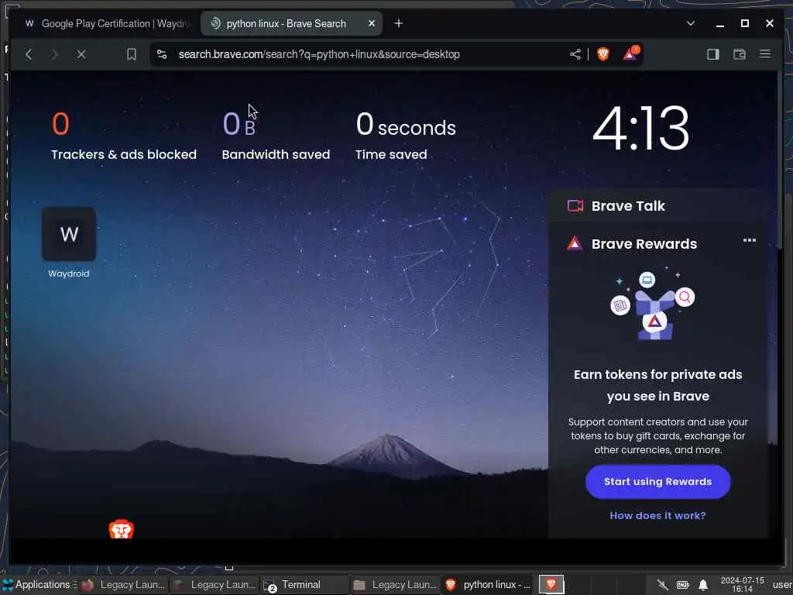Click the address bar URL

319,54
